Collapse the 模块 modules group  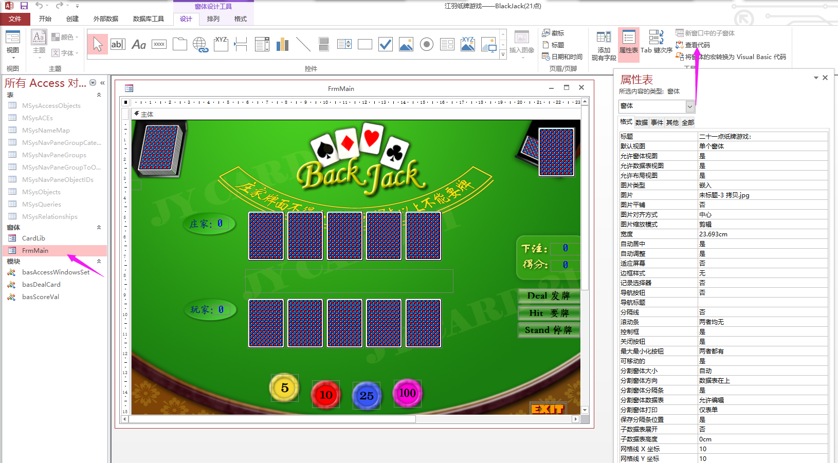pyautogui.click(x=99, y=261)
